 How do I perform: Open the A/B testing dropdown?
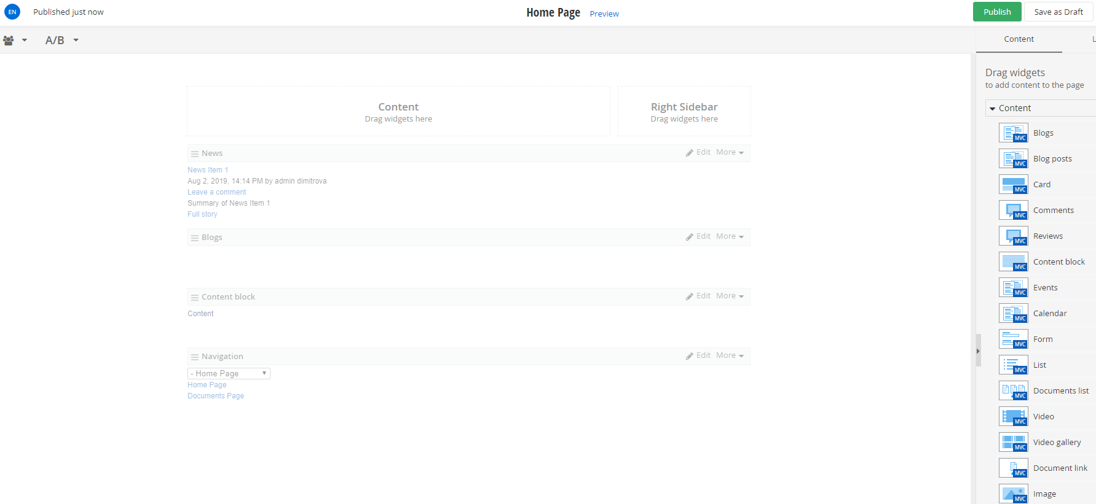click(x=62, y=41)
